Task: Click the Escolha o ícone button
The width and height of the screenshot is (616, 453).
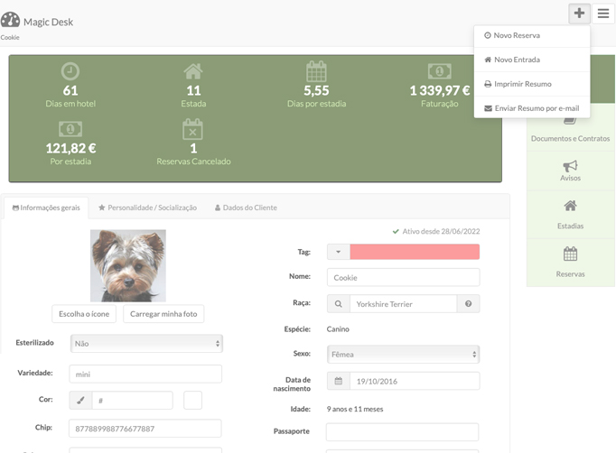Action: 84,314
